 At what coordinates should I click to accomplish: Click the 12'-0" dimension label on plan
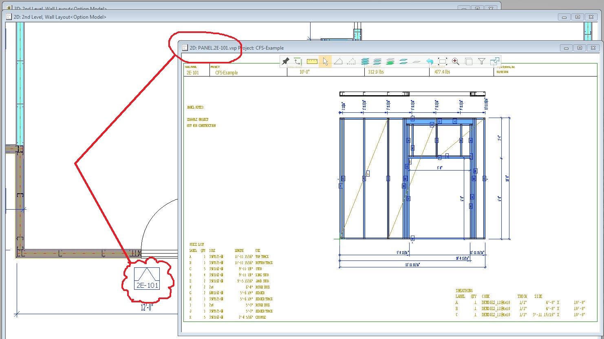[x=146, y=308]
